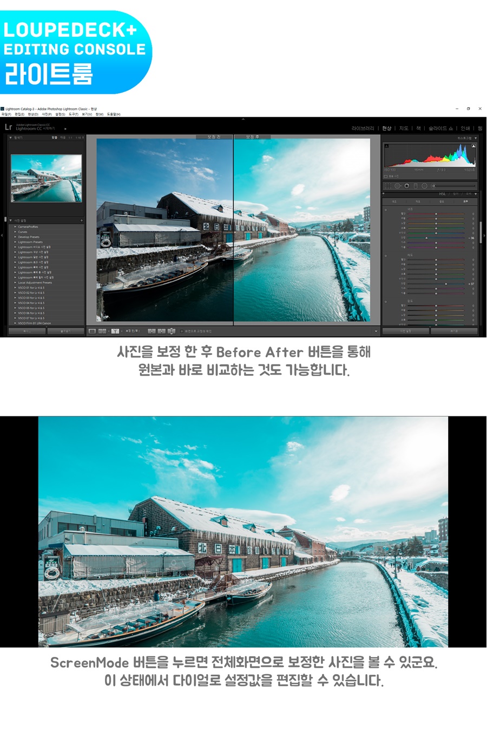Toggle the original photo checkbox under histogram
Screen dimensions: 487x731
tap(386, 176)
